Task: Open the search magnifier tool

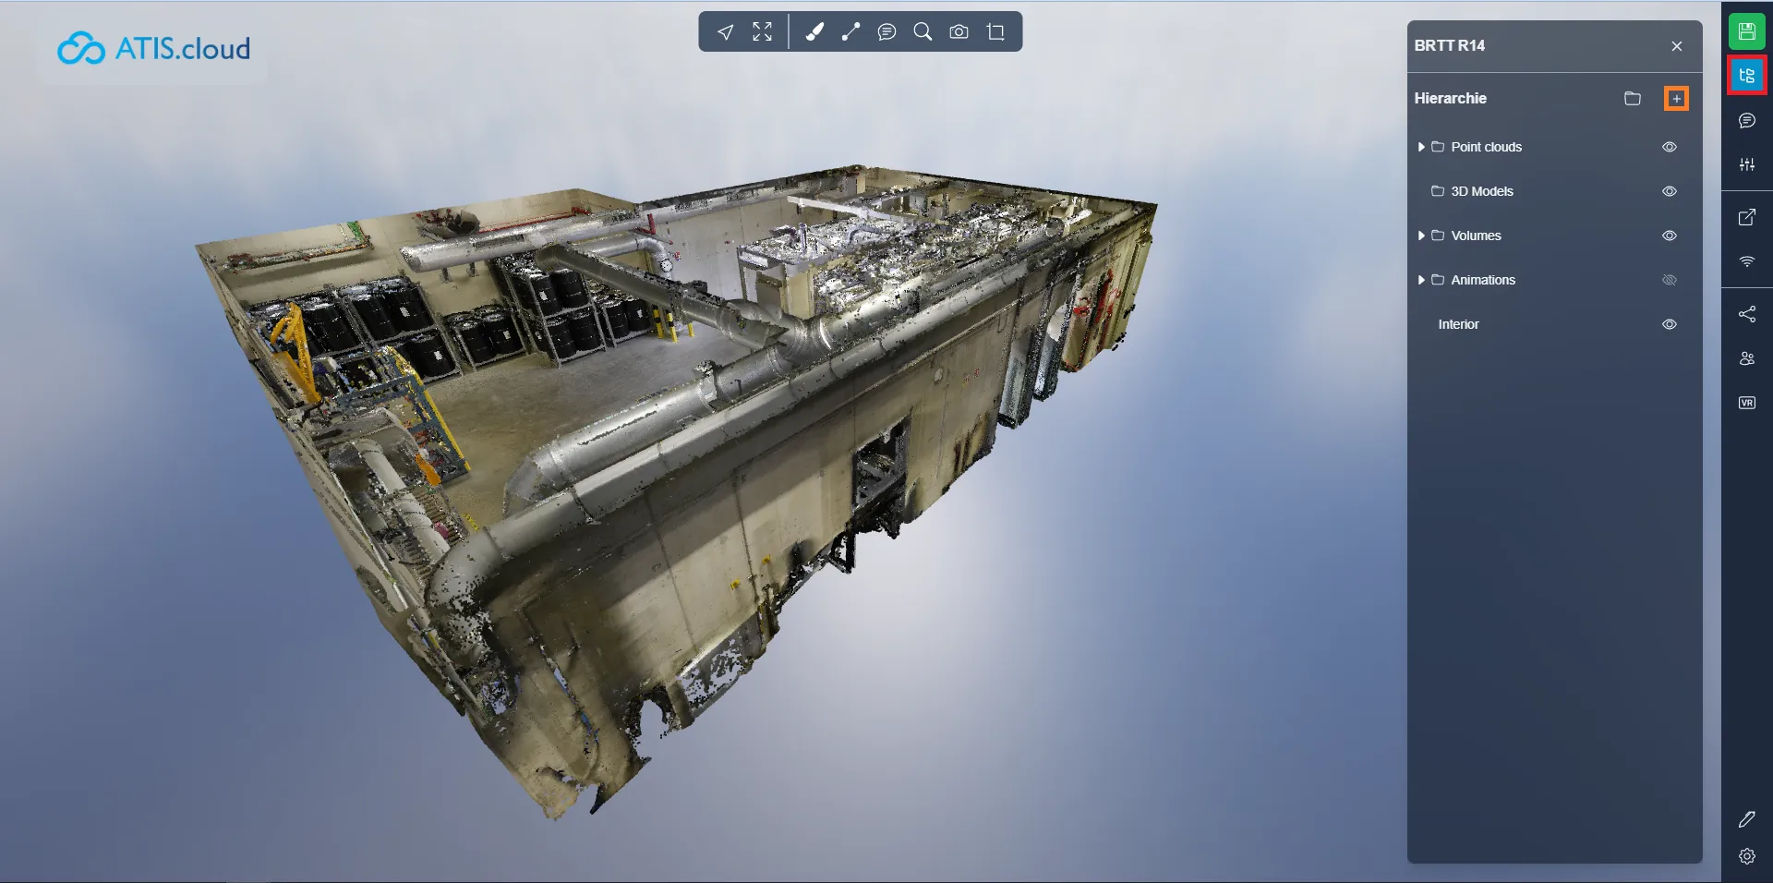Action: point(923,32)
